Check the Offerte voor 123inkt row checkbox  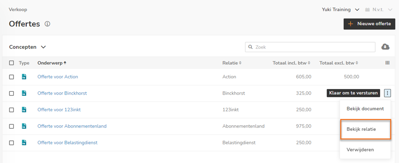coord(12,110)
